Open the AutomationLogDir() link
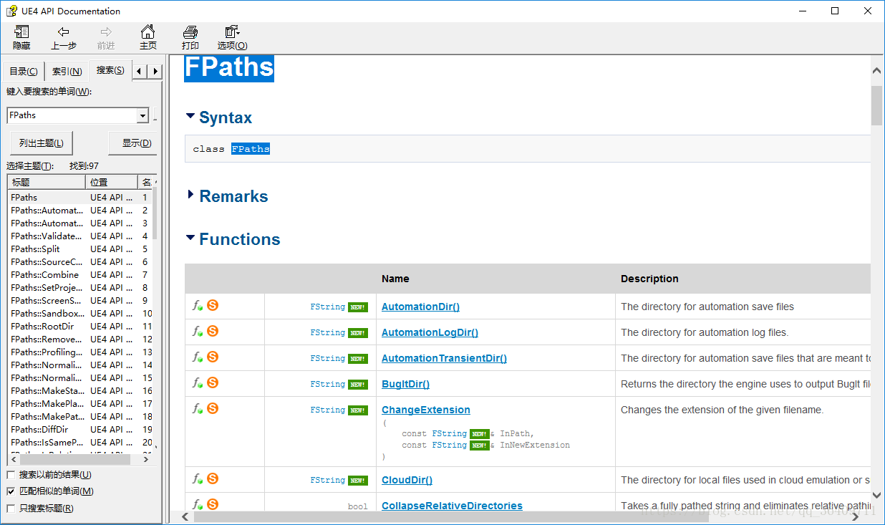Screen dimensions: 885x525 (x=430, y=332)
